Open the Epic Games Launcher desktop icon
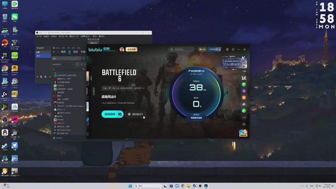336x189 pixels. tap(5, 57)
